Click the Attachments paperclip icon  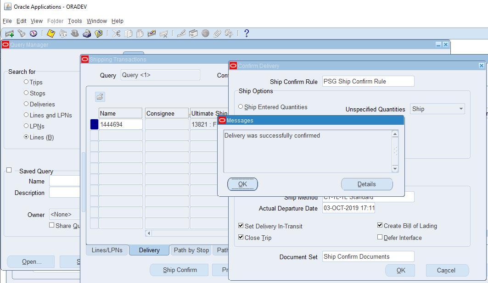[216, 33]
